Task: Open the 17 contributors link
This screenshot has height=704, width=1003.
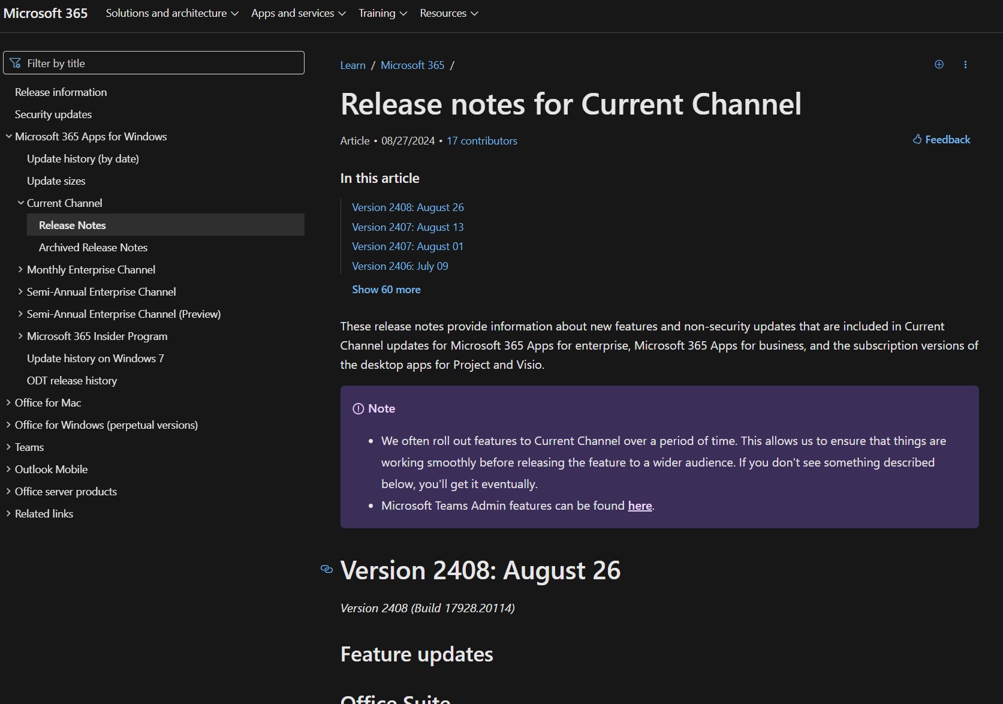Action: (x=481, y=141)
